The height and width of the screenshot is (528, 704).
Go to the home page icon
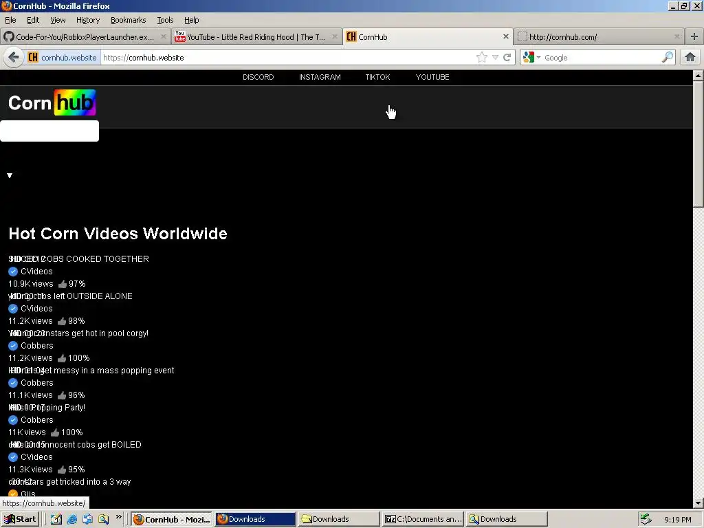[690, 57]
